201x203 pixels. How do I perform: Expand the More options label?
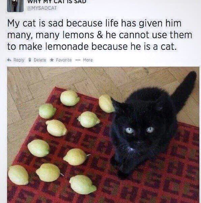[88, 60]
